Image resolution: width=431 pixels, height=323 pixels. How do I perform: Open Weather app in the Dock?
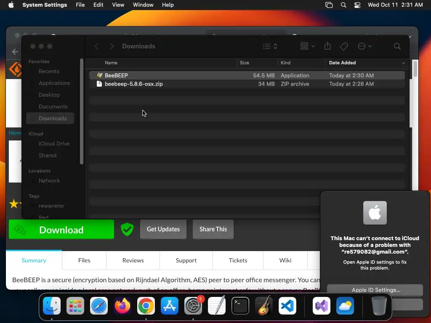(345, 306)
